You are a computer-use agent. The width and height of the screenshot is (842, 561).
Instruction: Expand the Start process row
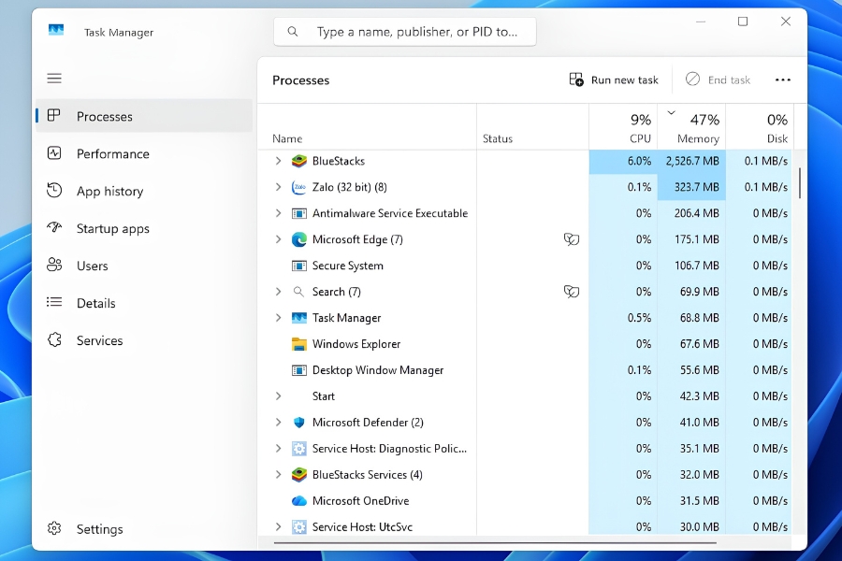278,396
